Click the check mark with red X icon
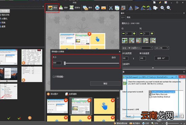The image size is (186, 125). pyautogui.click(x=19, y=118)
